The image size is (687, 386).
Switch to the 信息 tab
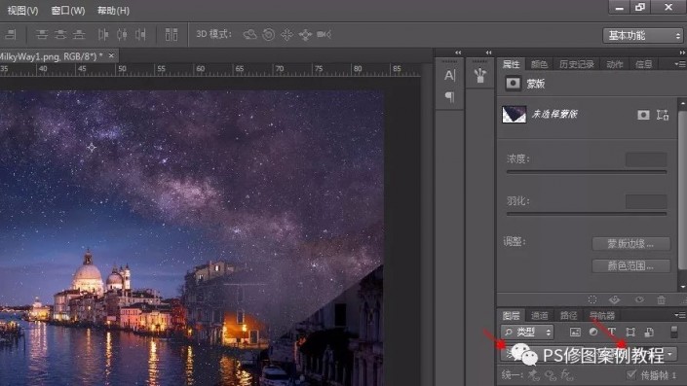[x=643, y=64]
